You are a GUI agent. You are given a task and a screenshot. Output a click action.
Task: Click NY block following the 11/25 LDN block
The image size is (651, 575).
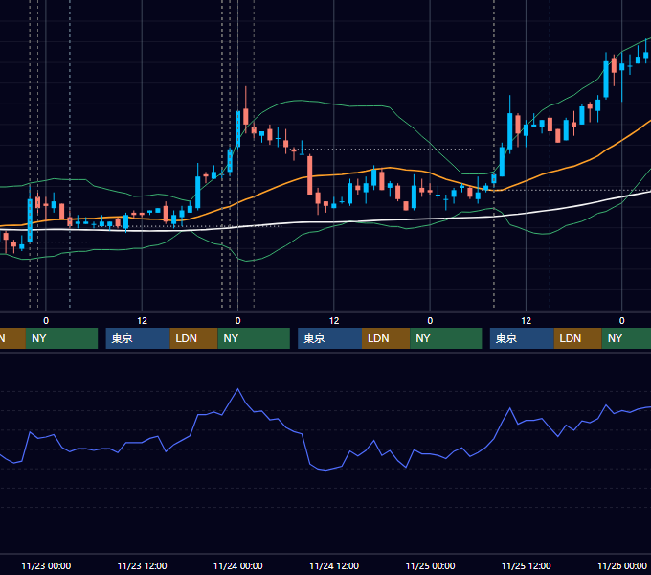tap(626, 338)
